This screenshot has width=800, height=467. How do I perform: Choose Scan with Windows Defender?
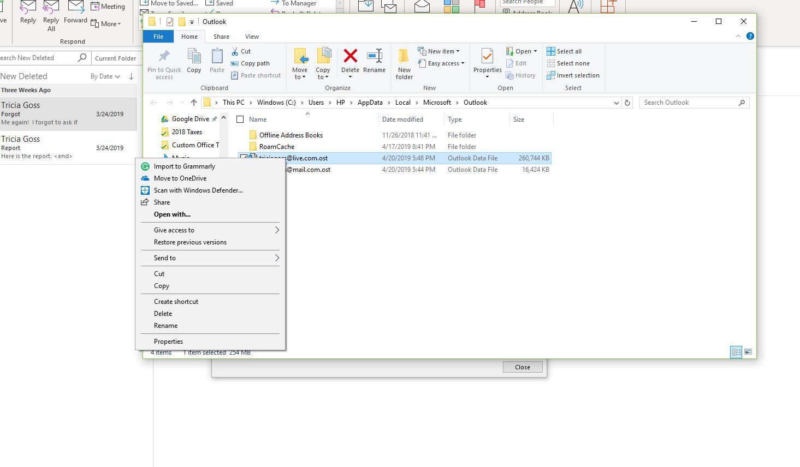[x=210, y=190]
